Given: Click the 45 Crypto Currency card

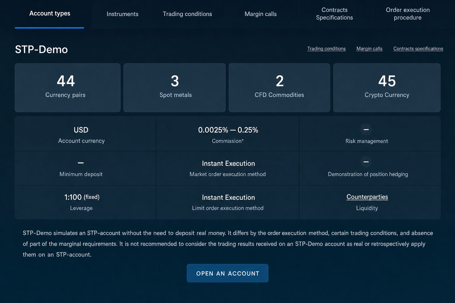Looking at the screenshot, I should (387, 88).
